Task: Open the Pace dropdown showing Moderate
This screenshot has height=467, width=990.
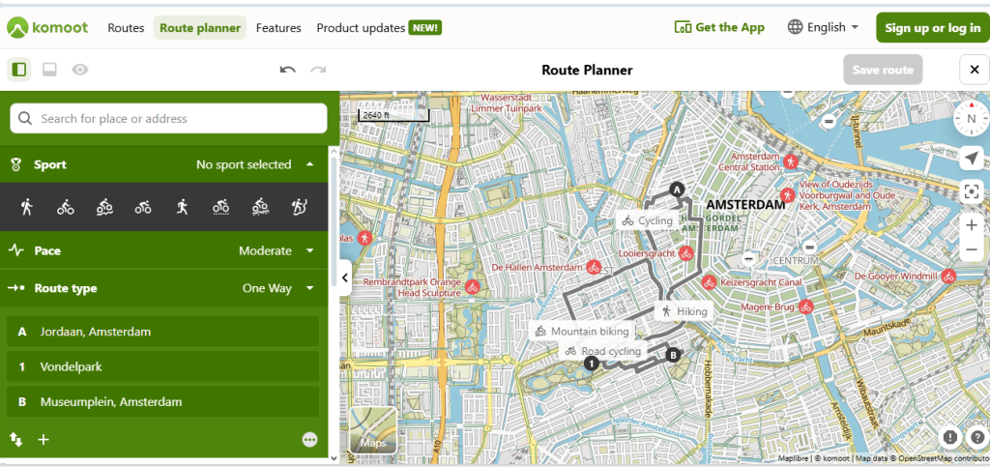Action: click(276, 250)
